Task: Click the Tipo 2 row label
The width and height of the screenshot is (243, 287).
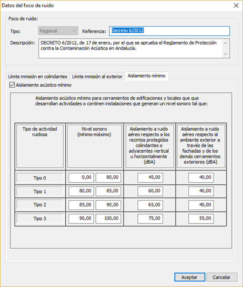Action: [x=40, y=205]
